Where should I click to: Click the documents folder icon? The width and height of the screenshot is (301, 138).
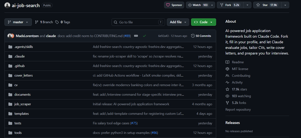tap(10, 95)
